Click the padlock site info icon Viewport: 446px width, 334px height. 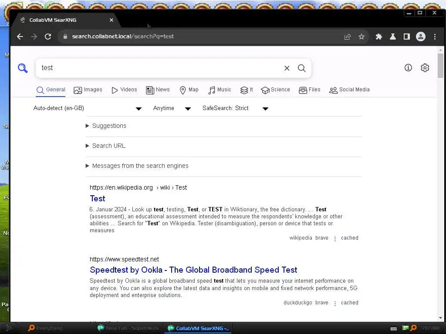65,37
